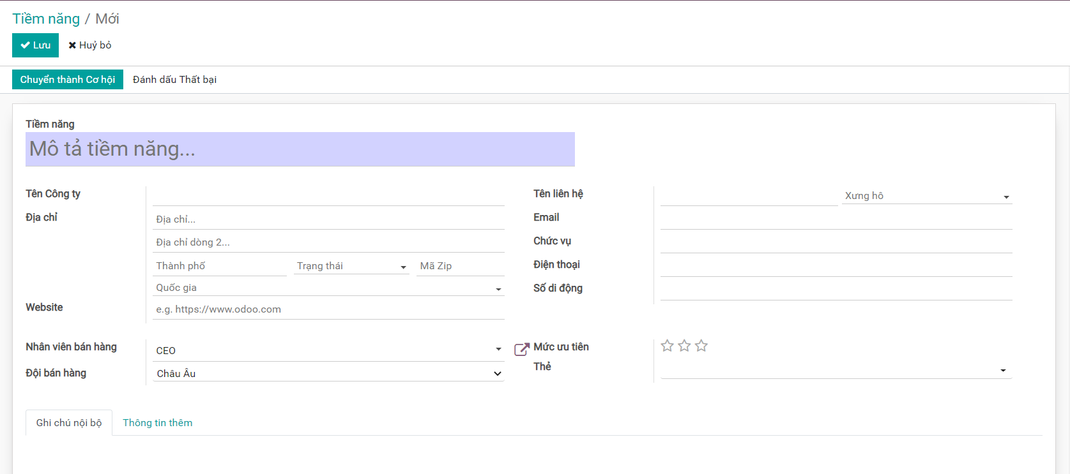This screenshot has width=1070, height=474.
Task: Select the Ghi chú nội bộ tab
Action: pyautogui.click(x=69, y=423)
